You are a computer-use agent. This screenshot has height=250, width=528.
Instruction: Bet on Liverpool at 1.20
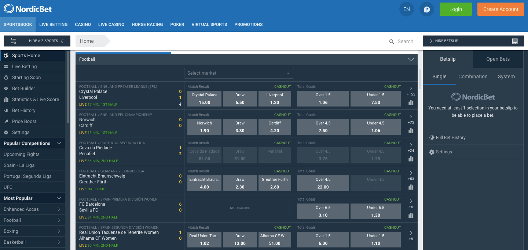[275, 99]
